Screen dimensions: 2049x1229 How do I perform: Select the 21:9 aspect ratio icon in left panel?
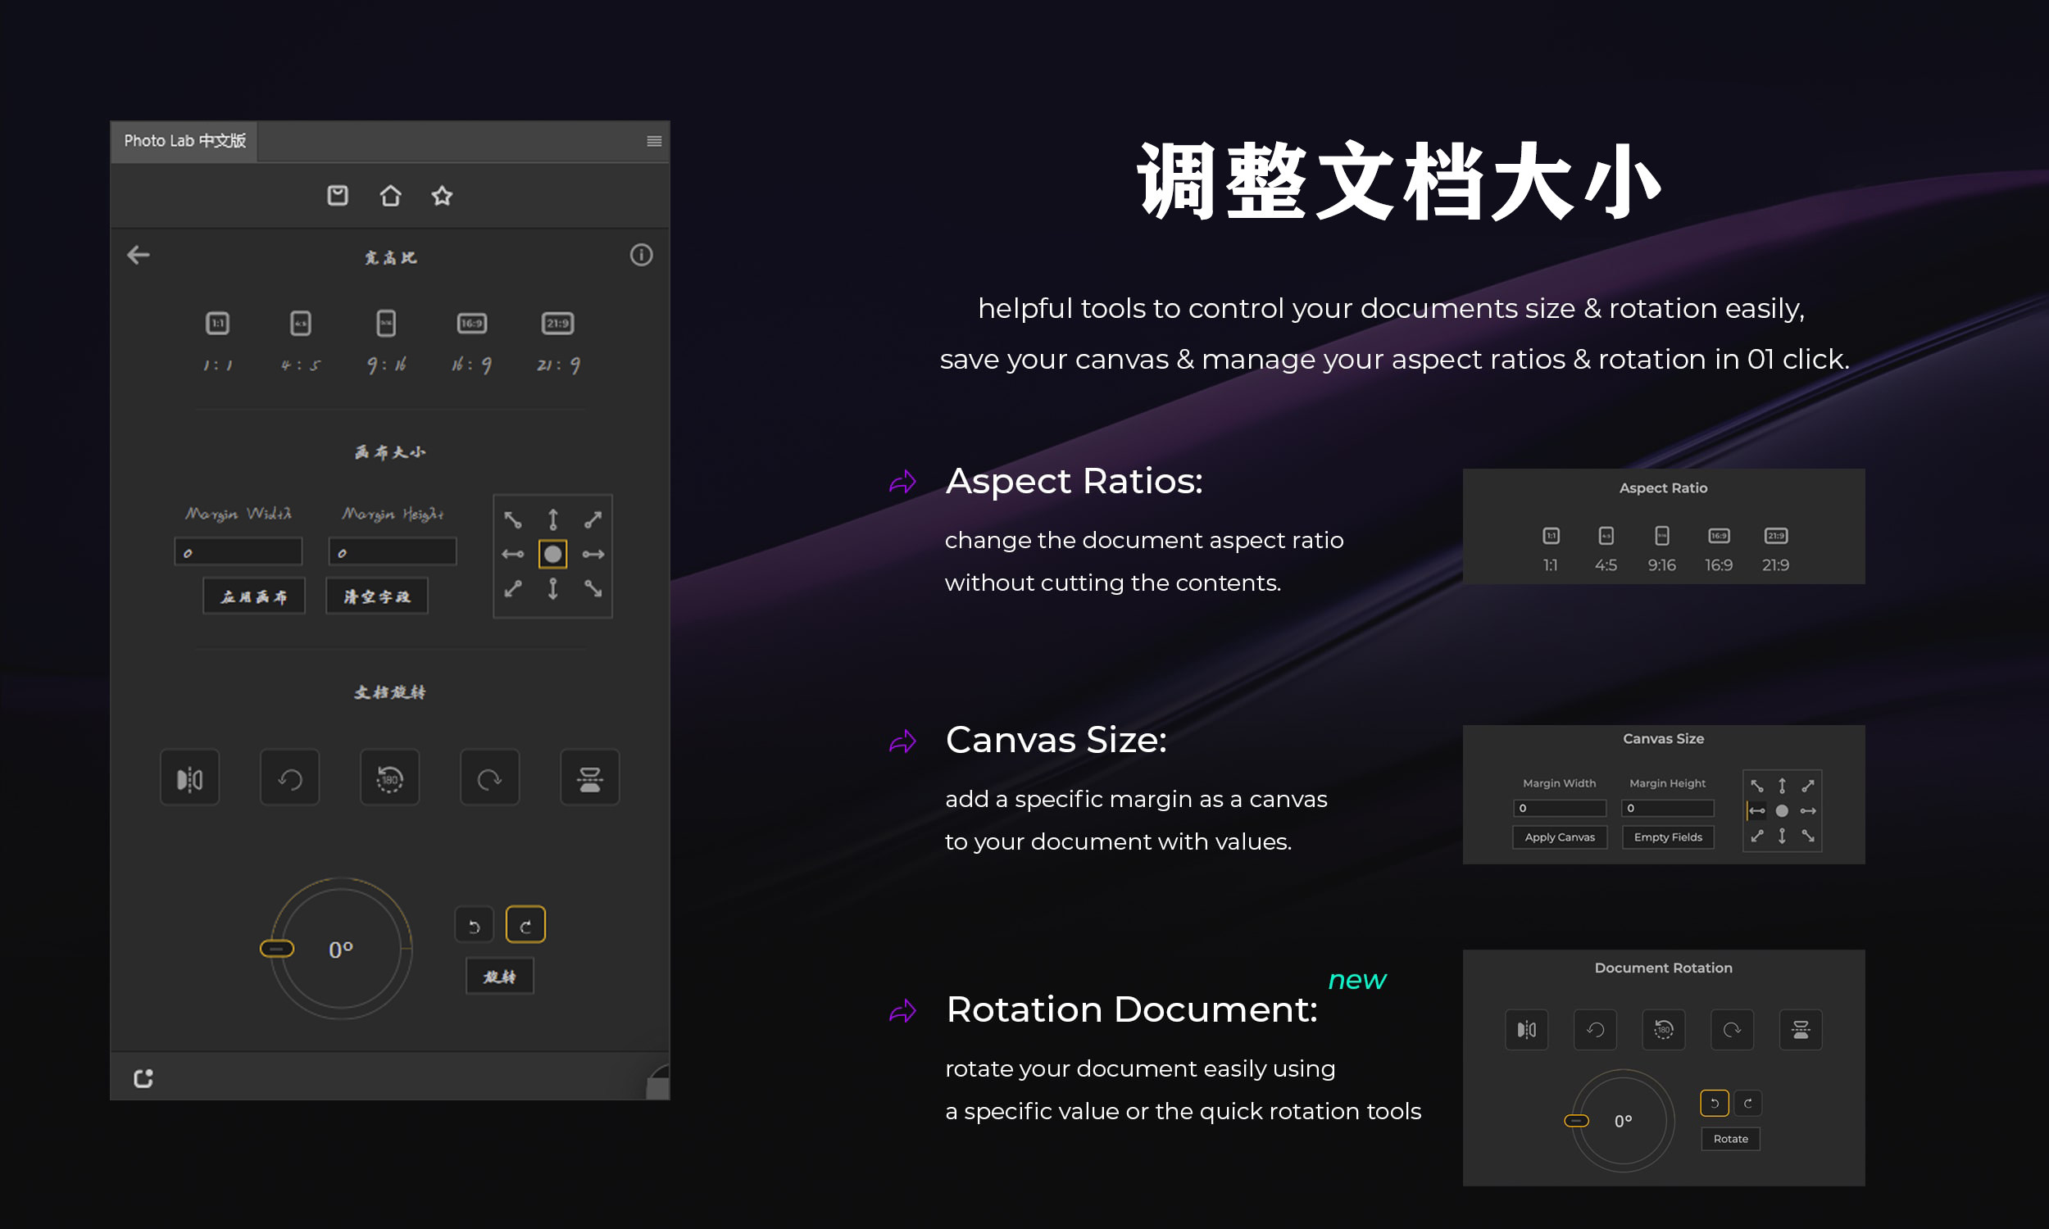pos(557,323)
